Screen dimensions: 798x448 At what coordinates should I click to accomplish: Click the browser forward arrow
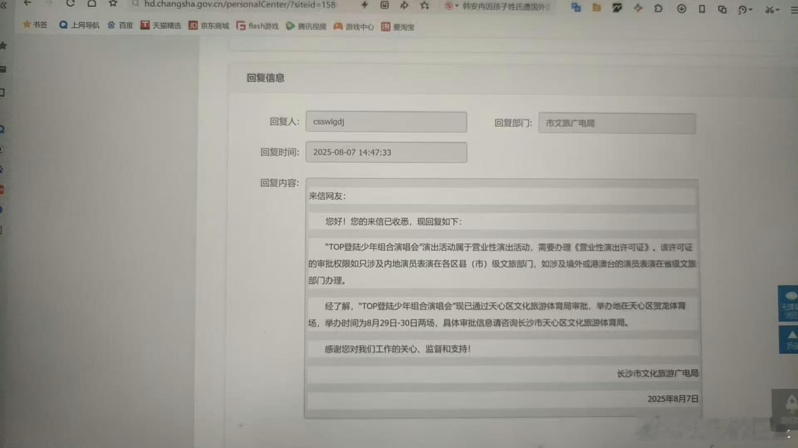coord(49,3)
